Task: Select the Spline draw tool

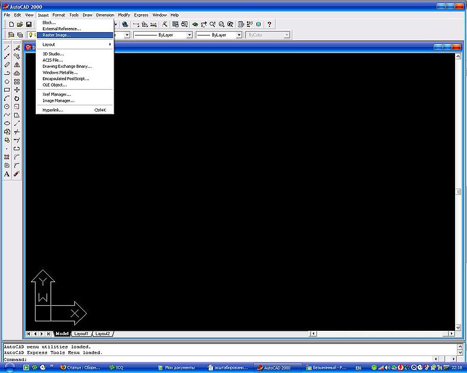Action: point(7,115)
